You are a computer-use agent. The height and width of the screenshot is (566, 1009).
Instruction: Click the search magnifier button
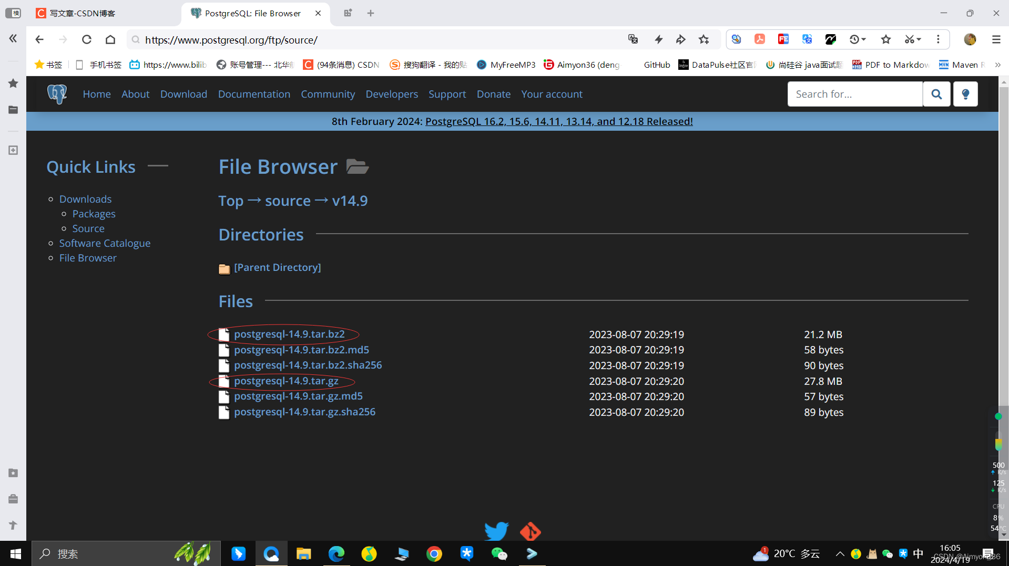936,94
